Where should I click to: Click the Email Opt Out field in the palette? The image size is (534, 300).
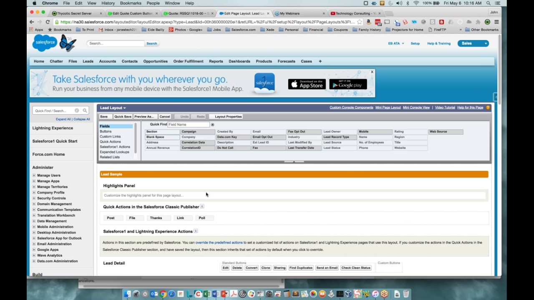click(269, 137)
